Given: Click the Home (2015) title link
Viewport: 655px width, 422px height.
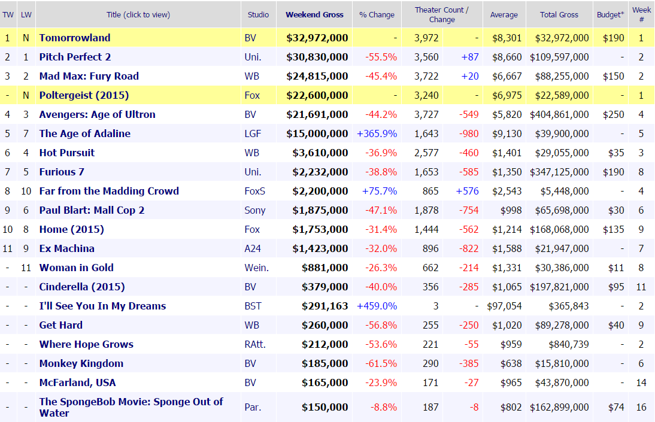Looking at the screenshot, I should pos(71,229).
